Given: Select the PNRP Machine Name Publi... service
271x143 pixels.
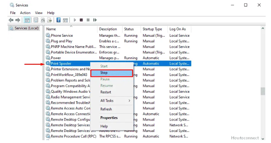Looking at the screenshot, I should point(73,47).
